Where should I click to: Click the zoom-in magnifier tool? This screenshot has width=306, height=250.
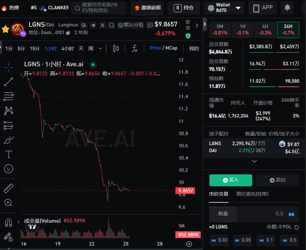tap(8, 202)
